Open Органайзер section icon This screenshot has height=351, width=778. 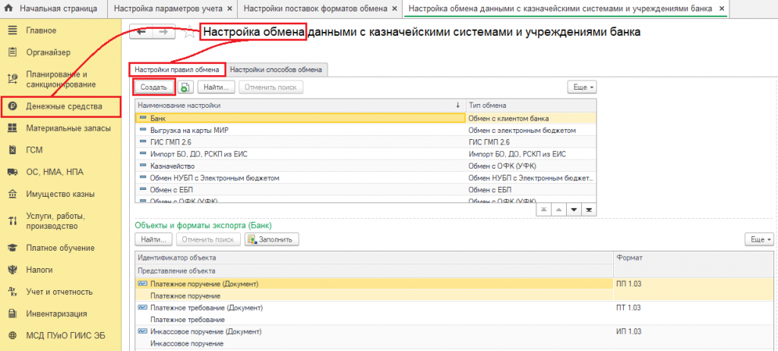coord(13,52)
